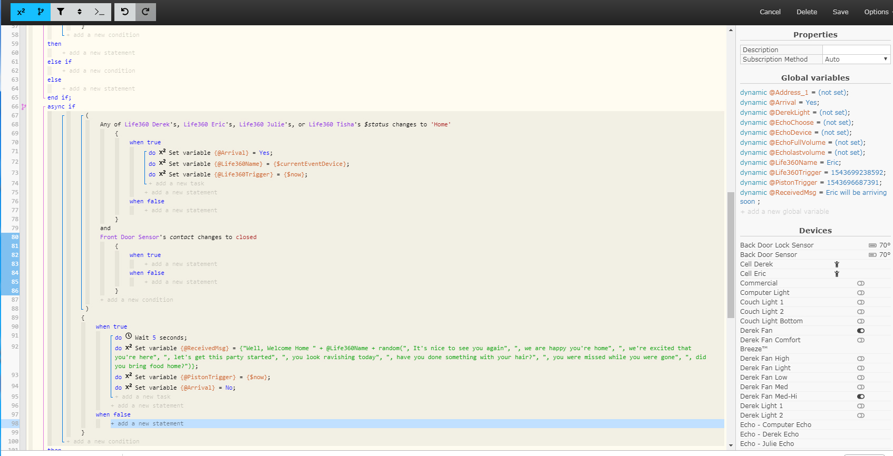Select global variable @DerekLight
Viewport: 893px width, 456px height.
795,113
